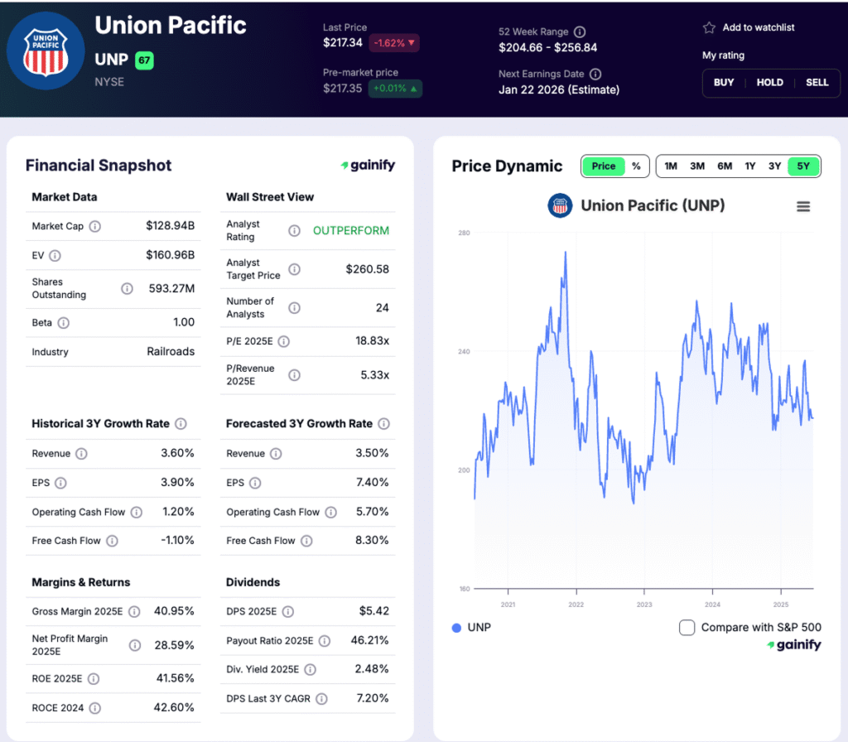
Task: View the 3Y price history
Action: pos(775,166)
